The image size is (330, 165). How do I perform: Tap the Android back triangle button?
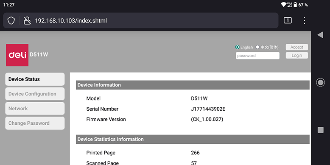pyautogui.click(x=320, y=35)
